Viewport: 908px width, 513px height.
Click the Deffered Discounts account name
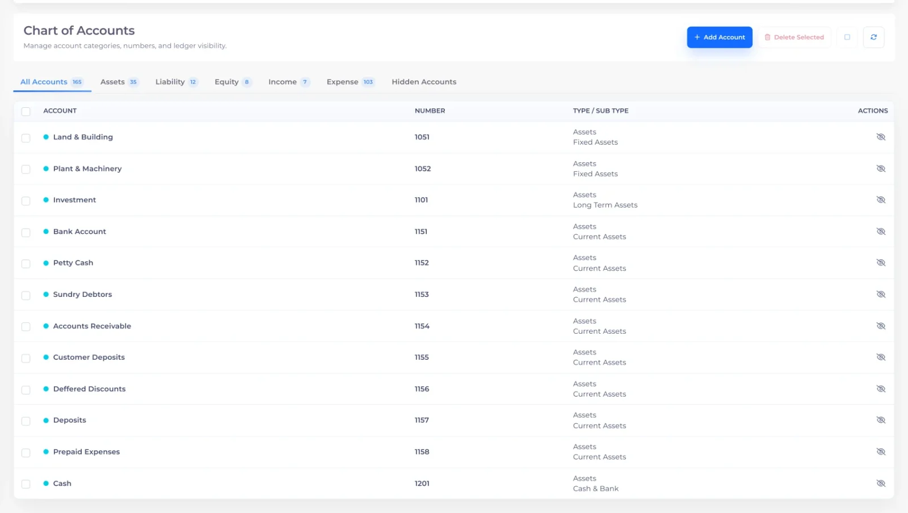89,389
